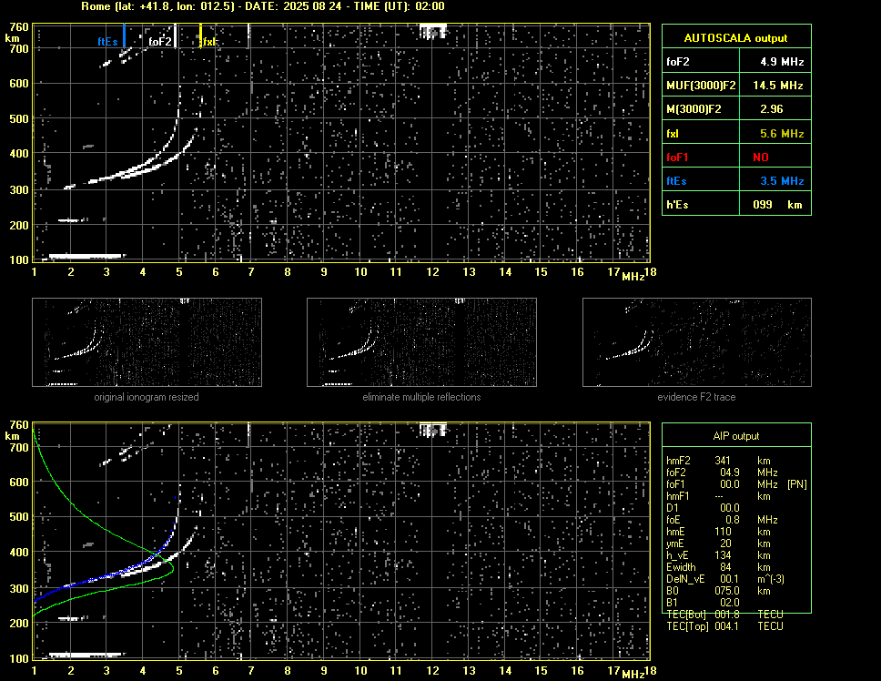This screenshot has width=881, height=681.
Task: Click the MUF(3000)F2 label
Action: point(701,86)
